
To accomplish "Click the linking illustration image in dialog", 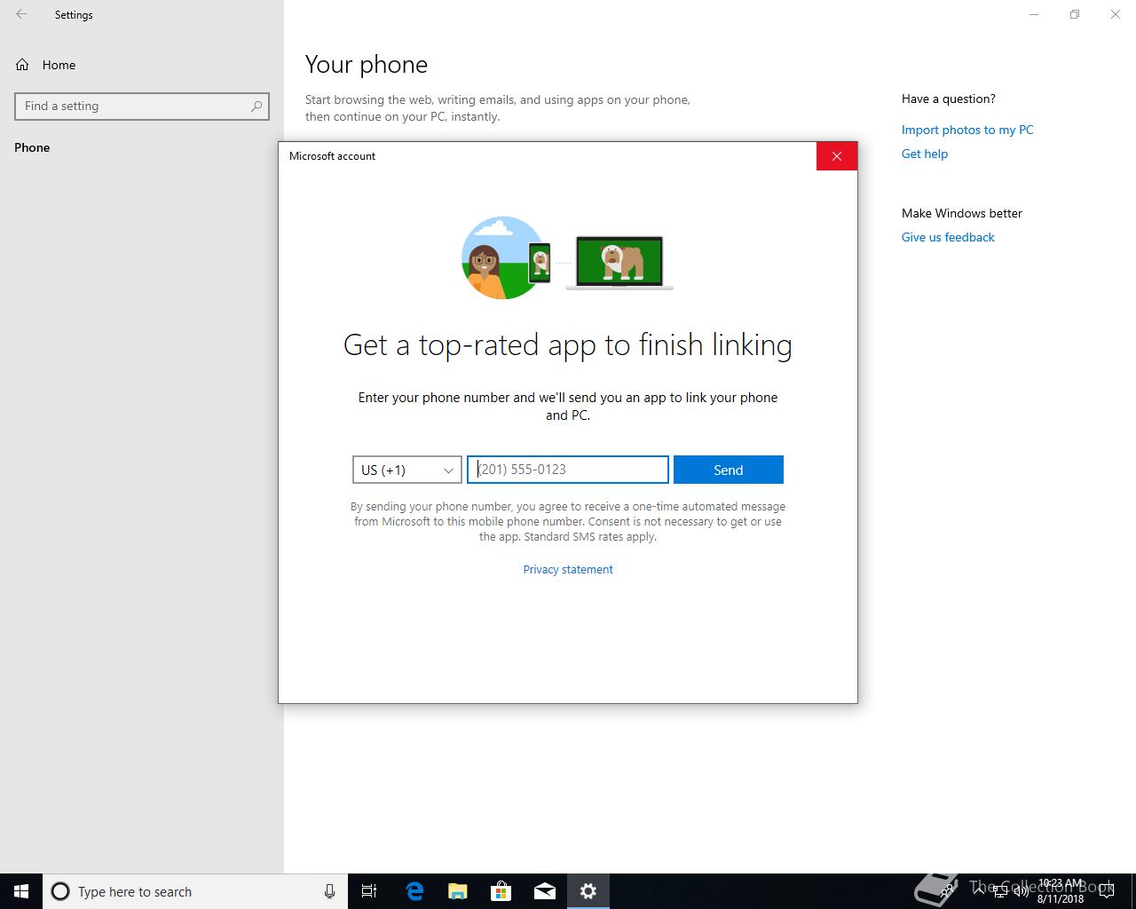I will click(567, 257).
